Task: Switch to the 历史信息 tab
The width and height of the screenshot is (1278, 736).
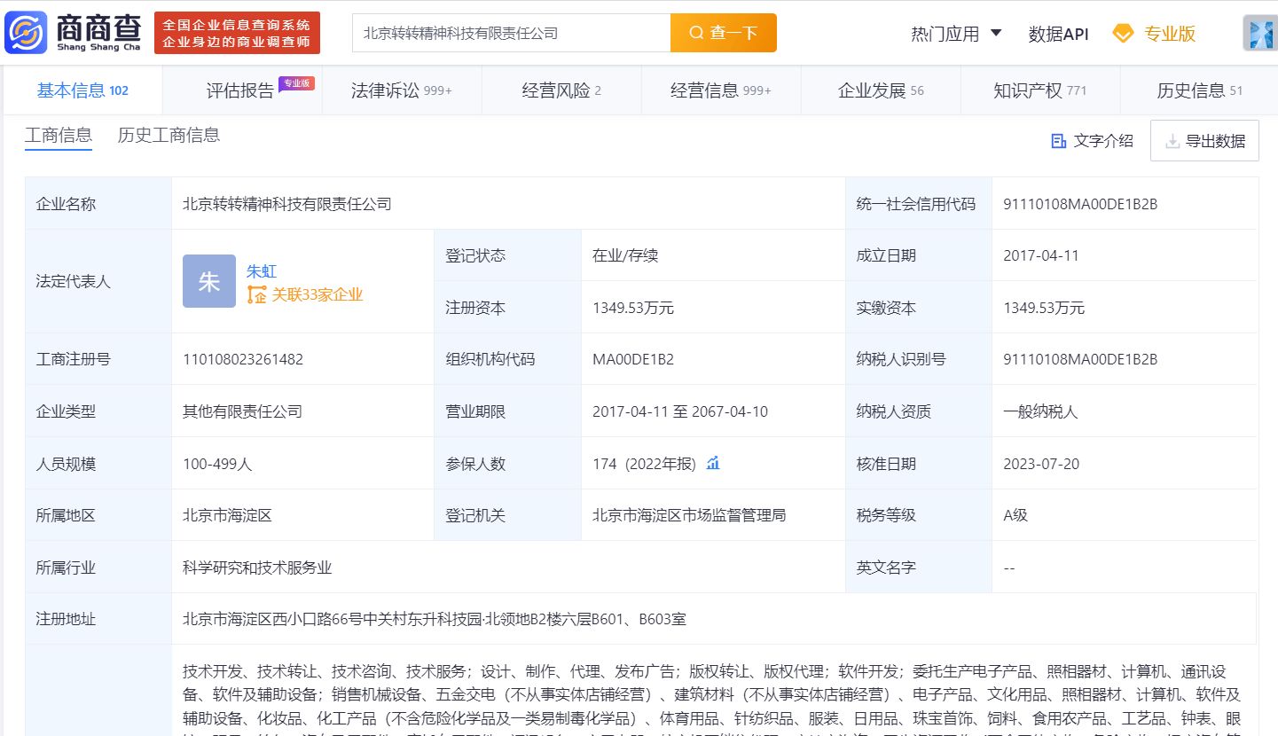Action: coord(1199,90)
